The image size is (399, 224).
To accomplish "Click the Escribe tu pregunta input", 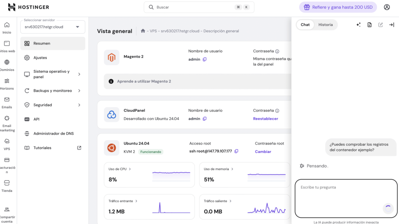I will pyautogui.click(x=346, y=199).
